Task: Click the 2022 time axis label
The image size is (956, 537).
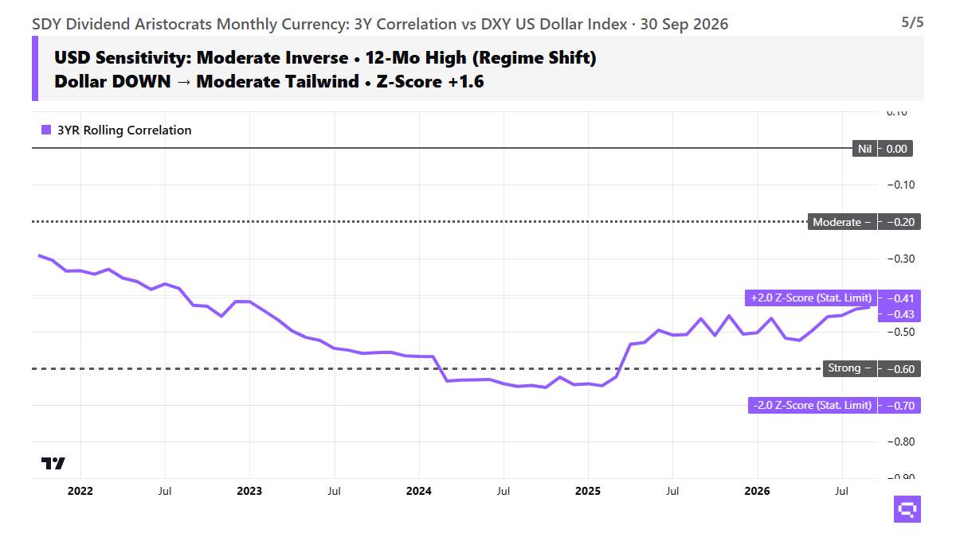Action: coord(80,491)
